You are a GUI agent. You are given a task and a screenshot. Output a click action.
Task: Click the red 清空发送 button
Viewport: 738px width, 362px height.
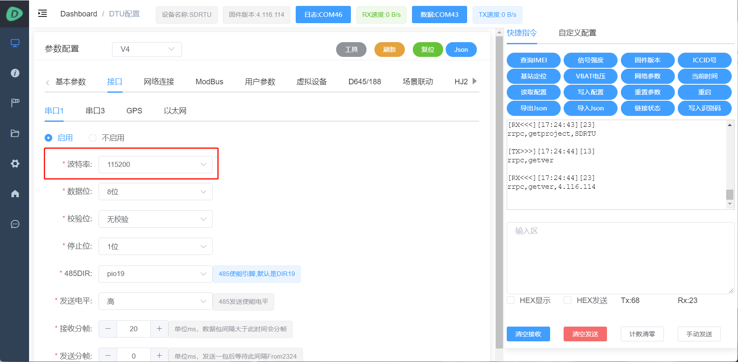tap(585, 334)
